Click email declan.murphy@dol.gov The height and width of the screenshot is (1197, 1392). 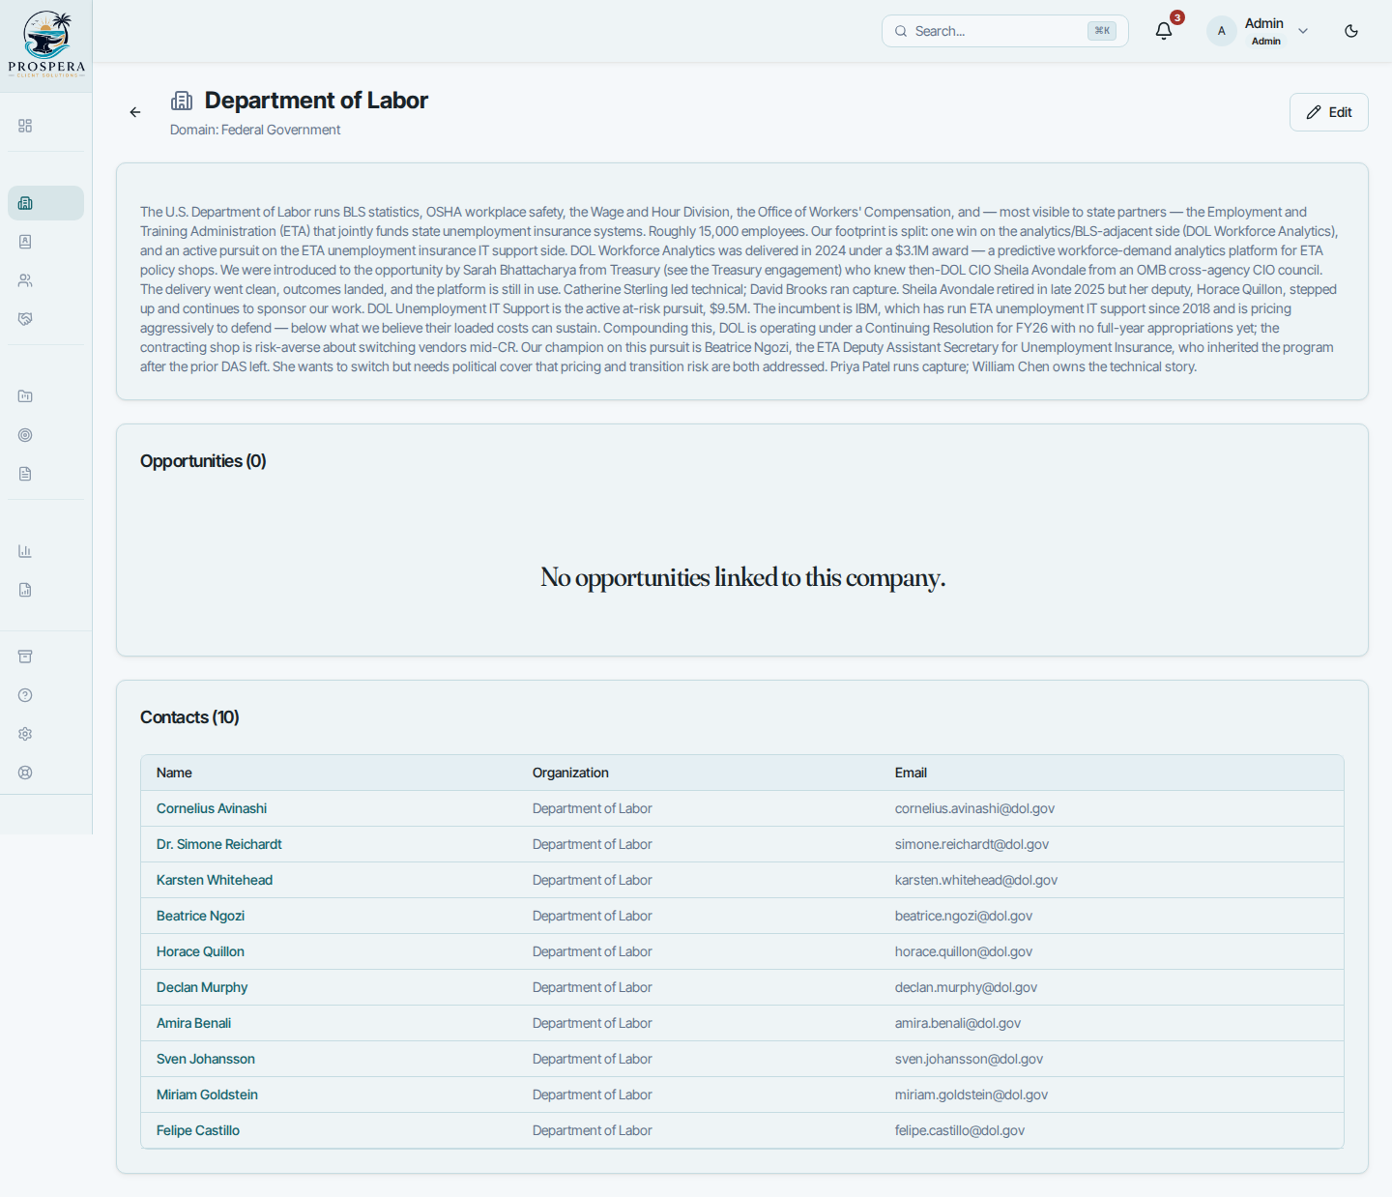(966, 987)
